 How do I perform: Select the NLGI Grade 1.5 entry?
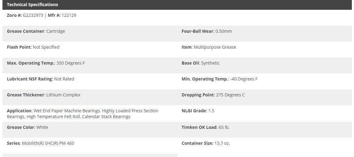(x=198, y=111)
